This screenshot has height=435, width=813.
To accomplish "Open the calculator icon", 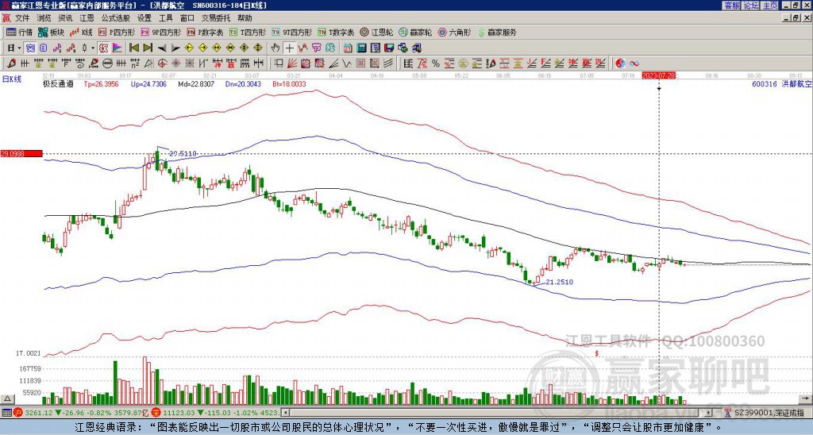I will (361, 48).
